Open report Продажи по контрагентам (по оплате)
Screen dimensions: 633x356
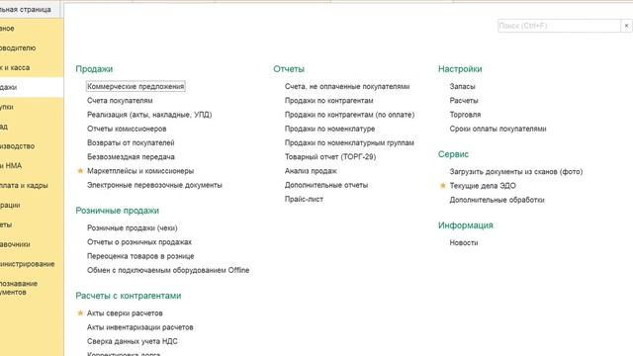[349, 115]
